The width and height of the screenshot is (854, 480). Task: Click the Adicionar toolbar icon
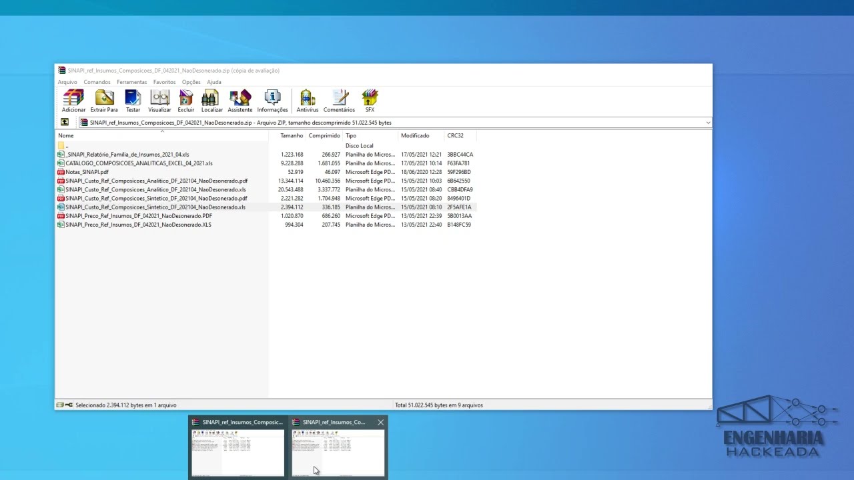pos(73,101)
